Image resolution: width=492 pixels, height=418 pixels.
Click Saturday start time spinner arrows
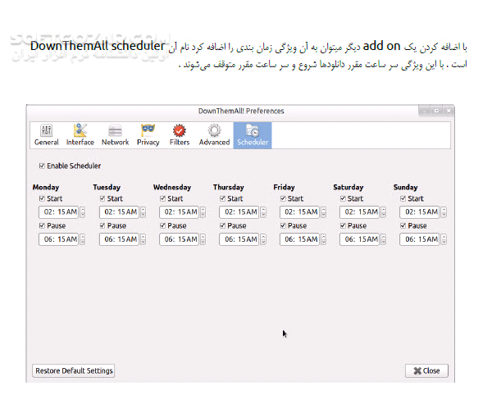click(384, 212)
